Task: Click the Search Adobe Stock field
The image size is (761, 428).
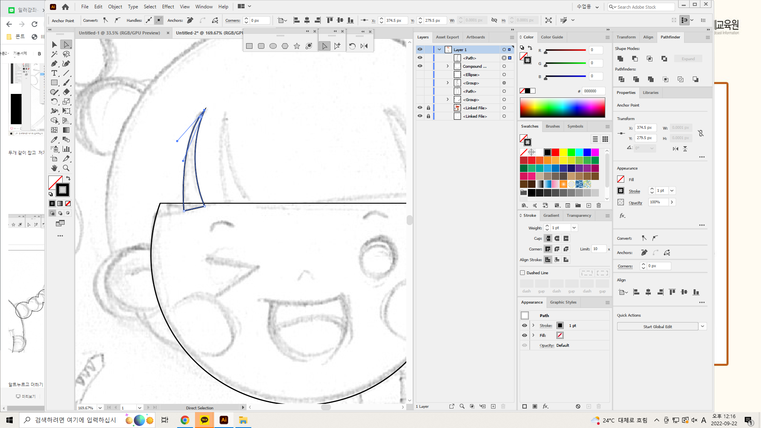Action: (x=641, y=7)
